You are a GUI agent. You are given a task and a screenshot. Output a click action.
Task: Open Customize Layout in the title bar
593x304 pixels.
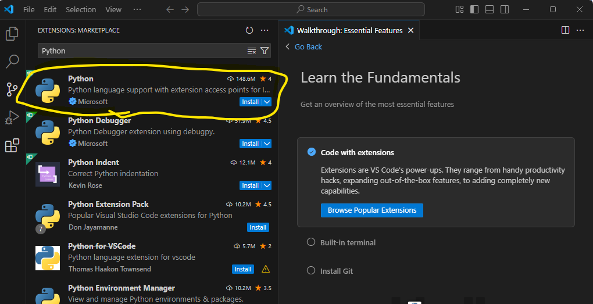pos(459,9)
